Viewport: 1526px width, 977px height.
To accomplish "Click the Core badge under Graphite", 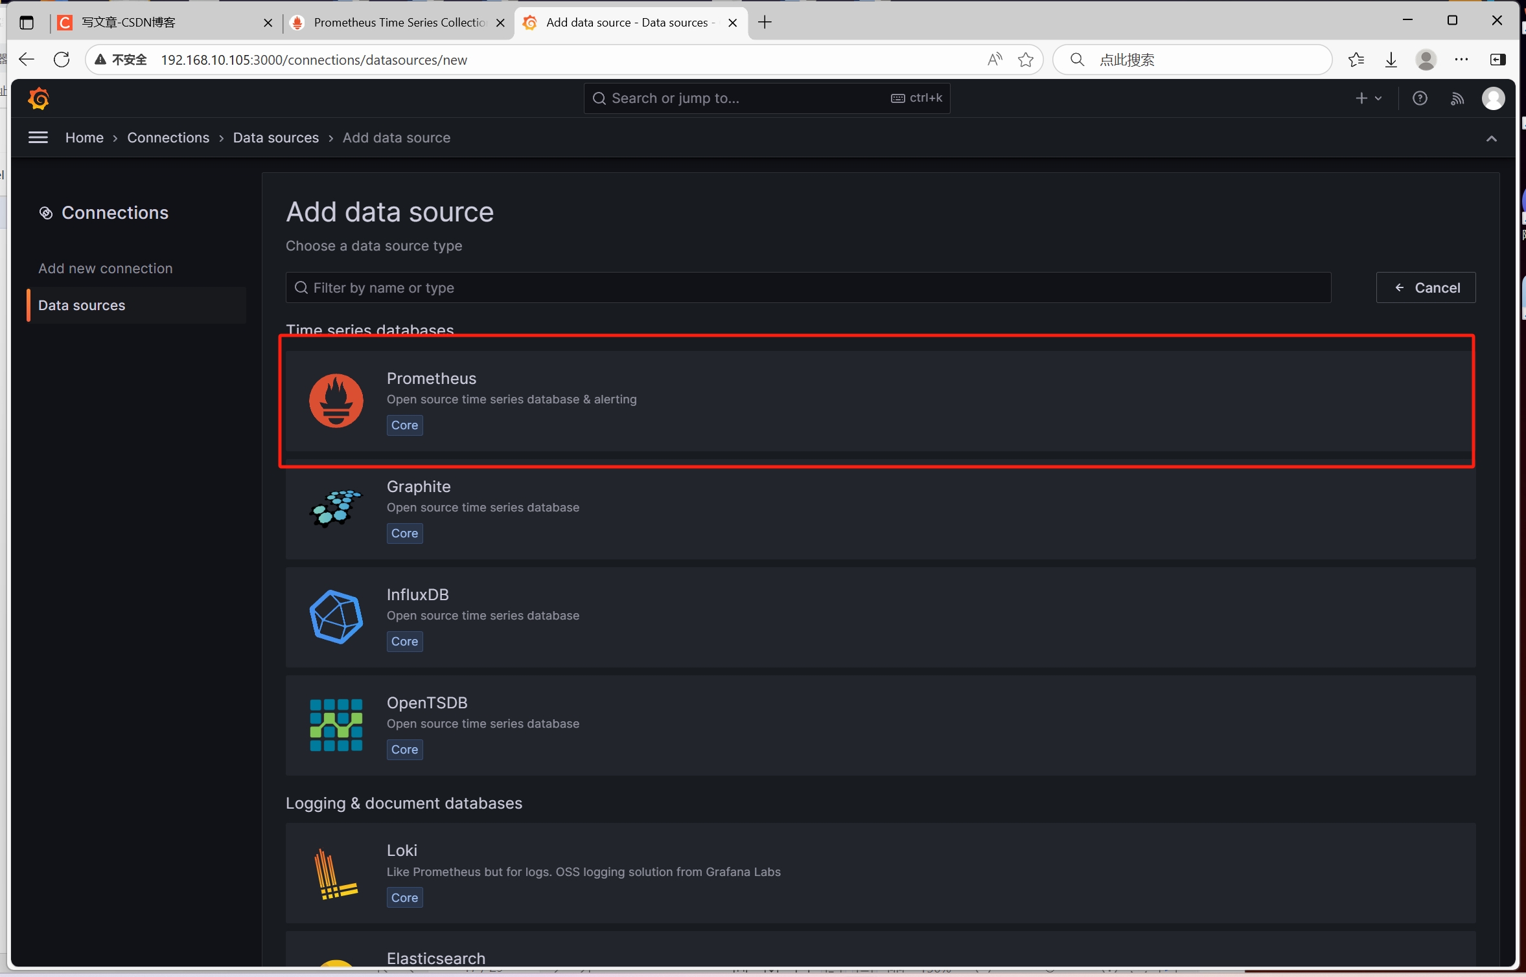I will click(x=404, y=533).
